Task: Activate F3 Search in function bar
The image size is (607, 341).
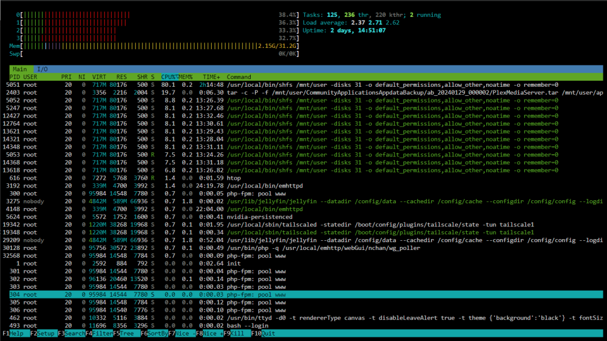Action: tap(71, 333)
